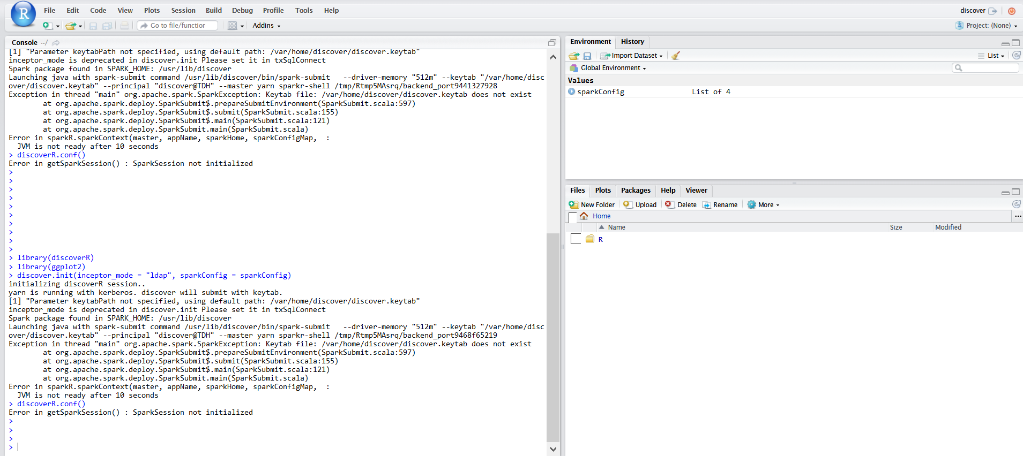Click the Open File folder icon

click(70, 26)
